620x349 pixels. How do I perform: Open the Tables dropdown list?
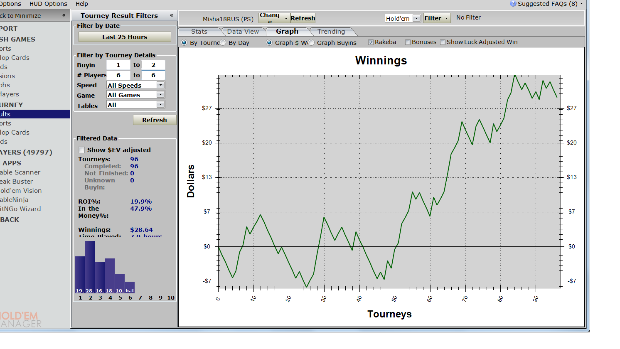tap(160, 105)
